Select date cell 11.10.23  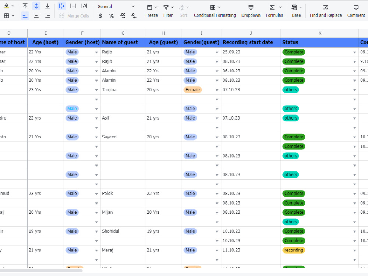tap(251, 250)
